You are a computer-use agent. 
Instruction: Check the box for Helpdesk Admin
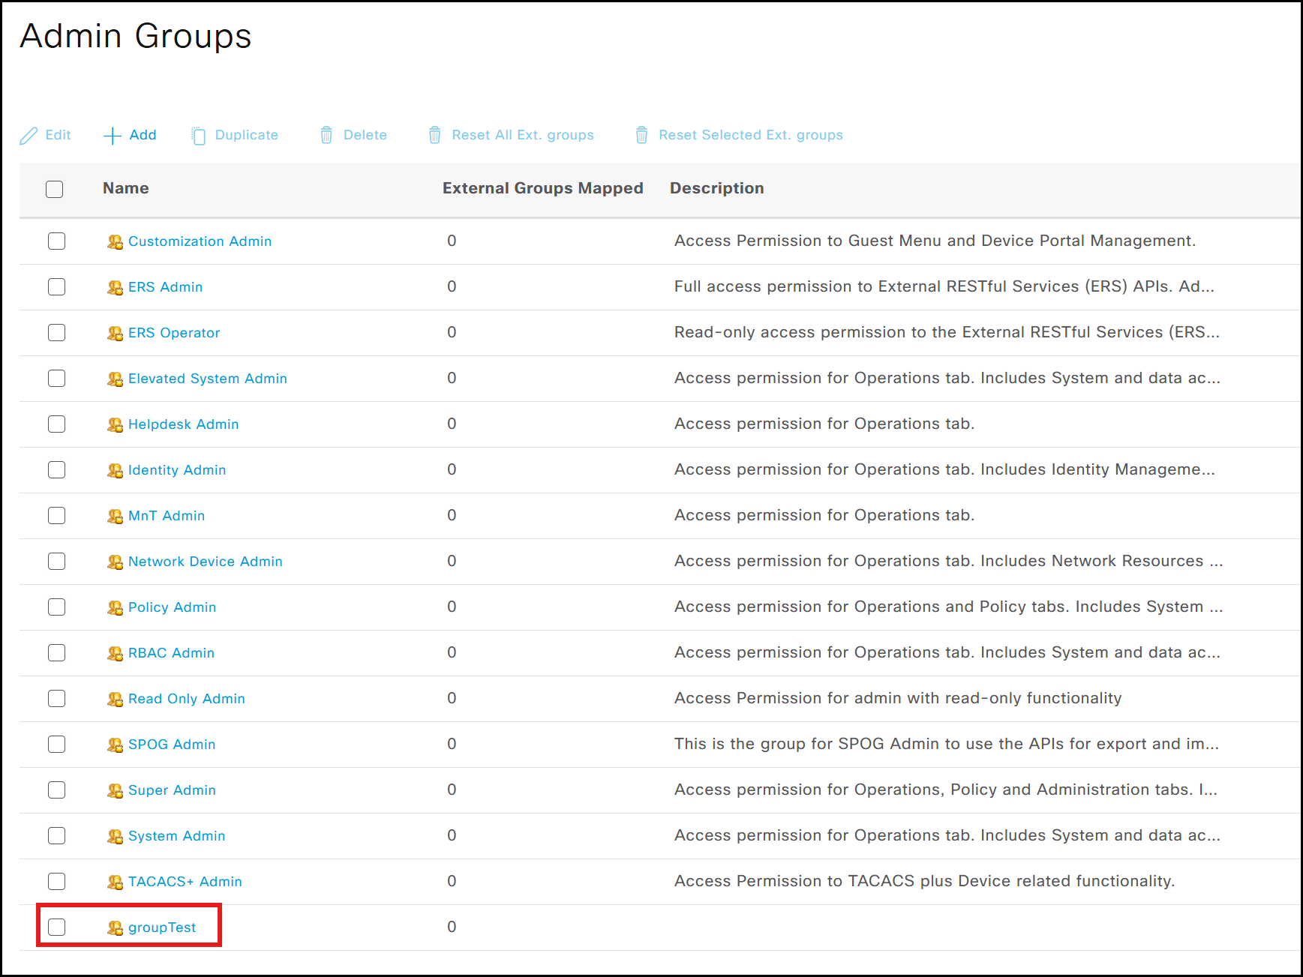pos(57,424)
